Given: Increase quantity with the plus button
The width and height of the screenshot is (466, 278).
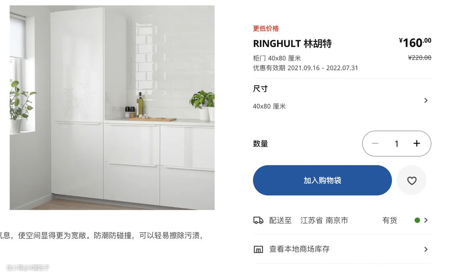Looking at the screenshot, I should point(417,144).
